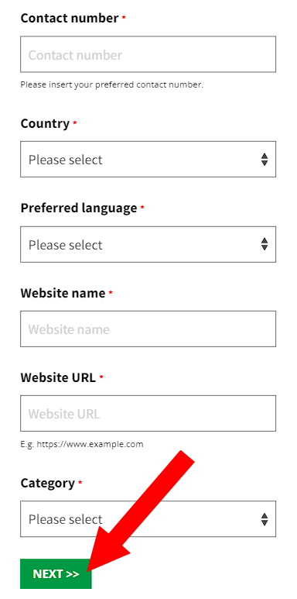This screenshot has height=599, width=297.
Task: Click the Website name label
Action: (63, 293)
